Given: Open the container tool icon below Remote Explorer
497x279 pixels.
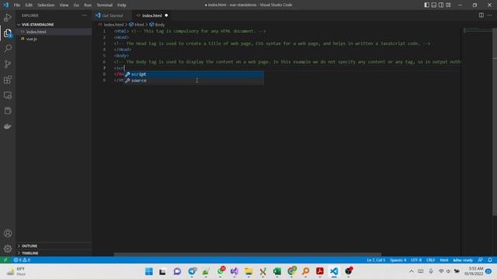Looking at the screenshot, I should click(8, 111).
